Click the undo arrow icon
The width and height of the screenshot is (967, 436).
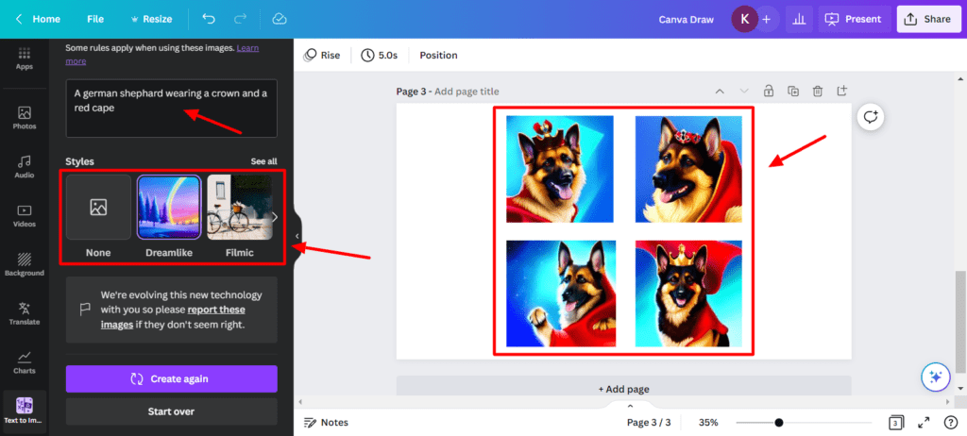pos(209,19)
